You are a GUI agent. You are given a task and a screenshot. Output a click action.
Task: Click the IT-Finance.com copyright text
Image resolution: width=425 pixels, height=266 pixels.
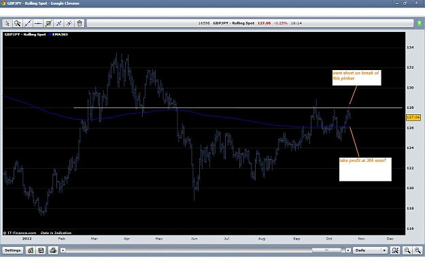click(x=20, y=233)
